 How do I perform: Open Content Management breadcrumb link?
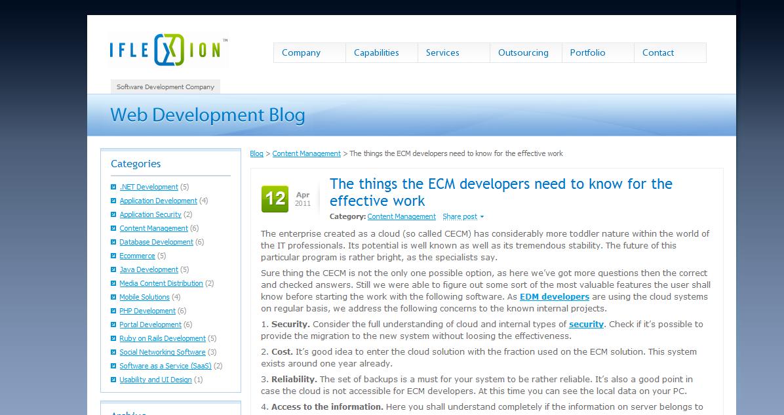(x=307, y=153)
